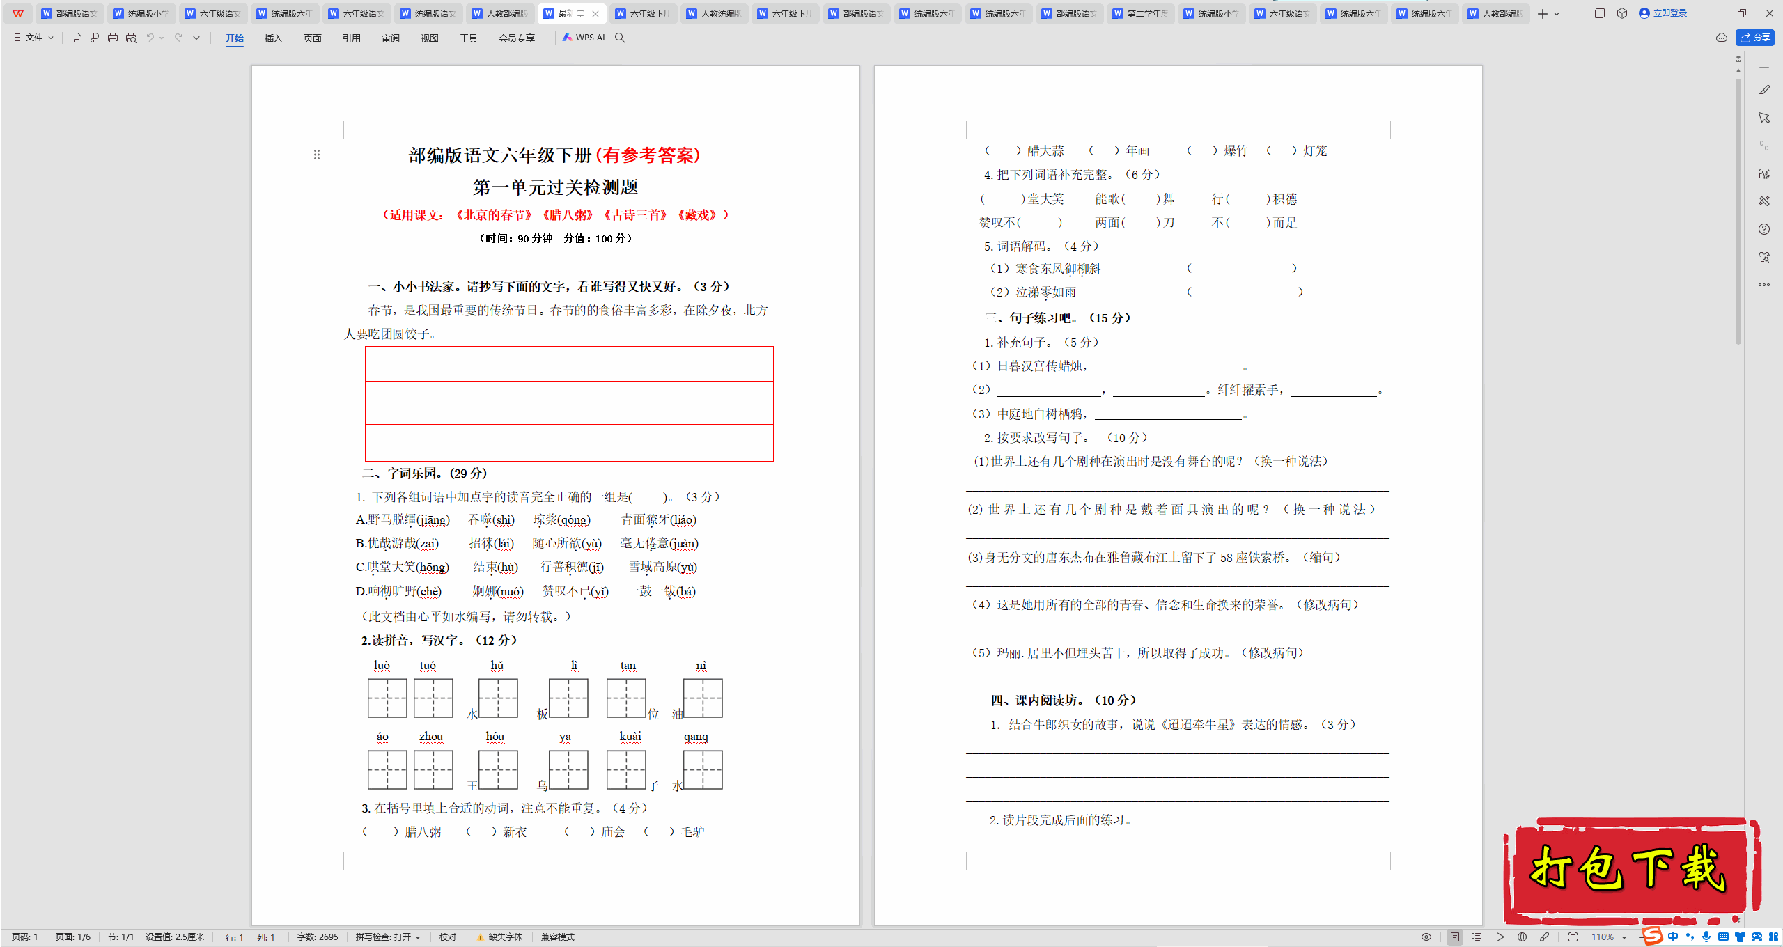Click the cube icon in title bar

(1622, 13)
